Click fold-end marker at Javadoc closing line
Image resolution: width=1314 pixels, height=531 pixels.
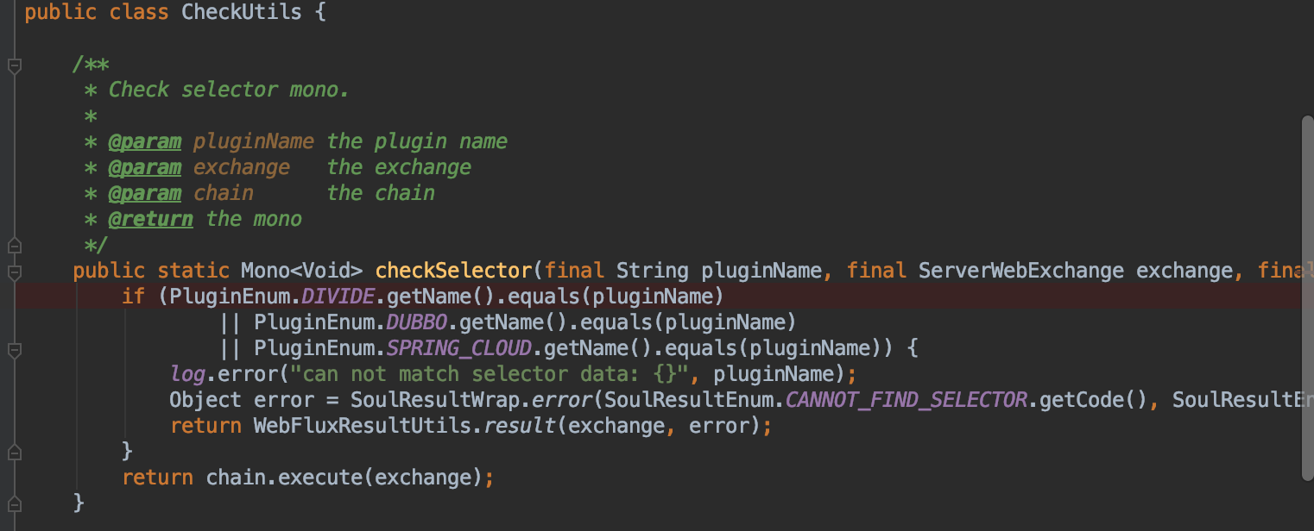coord(14,245)
